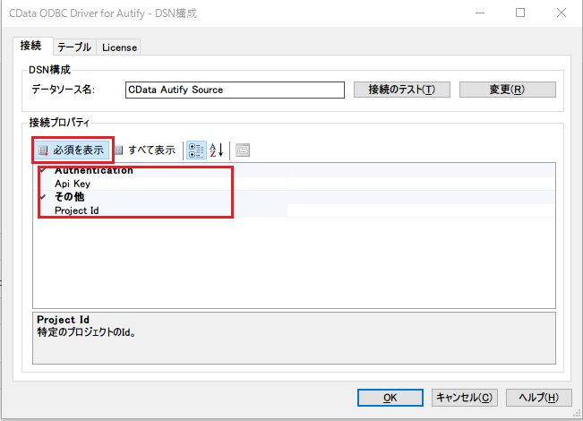Confirm with the OK button
This screenshot has width=583, height=421.
point(390,398)
